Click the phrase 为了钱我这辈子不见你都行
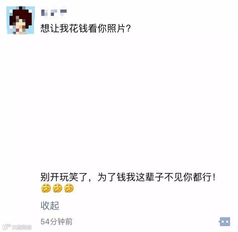 [x=155, y=177]
